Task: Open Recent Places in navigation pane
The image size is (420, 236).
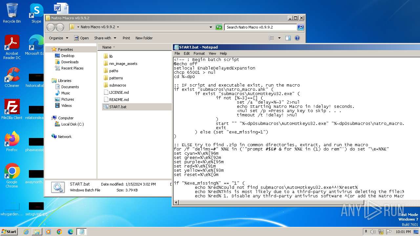Action: pyautogui.click(x=72, y=68)
